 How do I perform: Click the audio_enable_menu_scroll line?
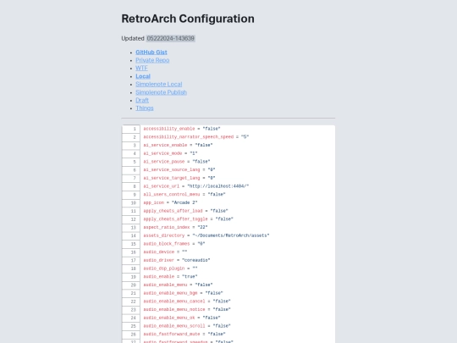tap(187, 325)
